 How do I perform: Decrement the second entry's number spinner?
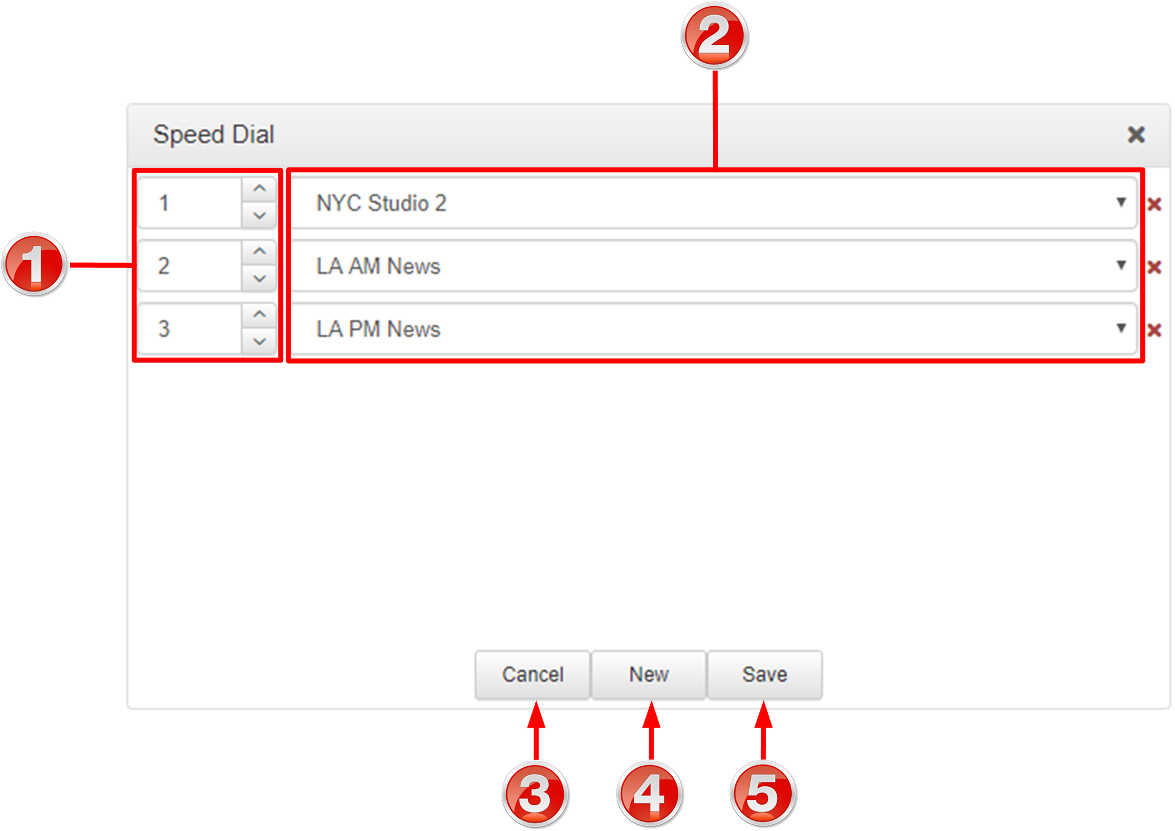click(259, 279)
